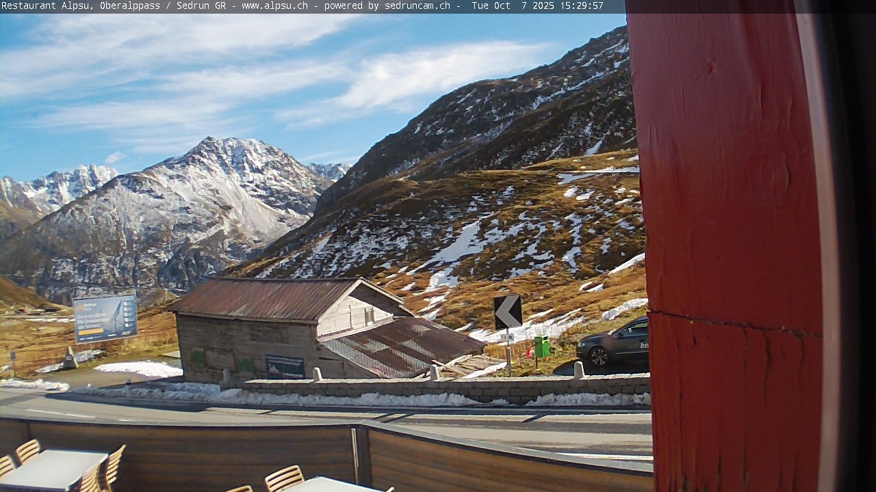Click the blue billboard beside the road
Screen dimensions: 876x492
pyautogui.click(x=105, y=318)
